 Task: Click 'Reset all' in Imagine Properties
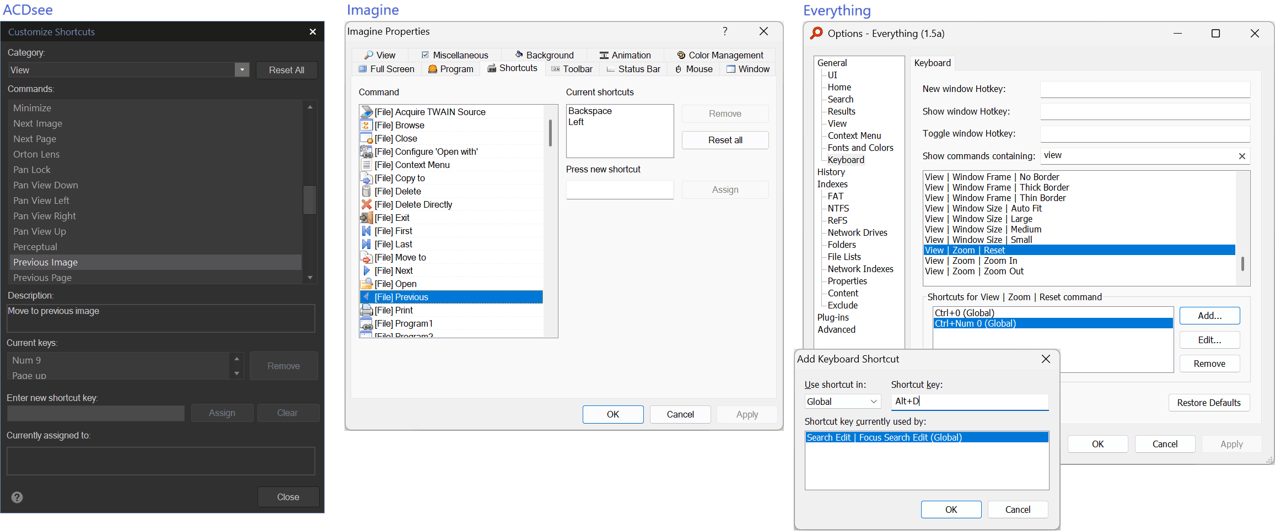coord(725,140)
